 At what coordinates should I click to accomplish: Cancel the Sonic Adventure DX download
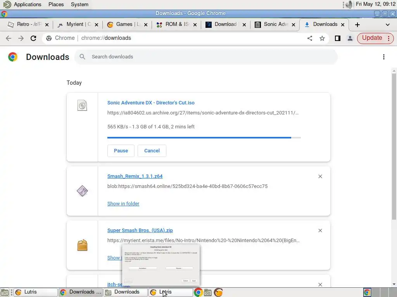[x=152, y=151]
